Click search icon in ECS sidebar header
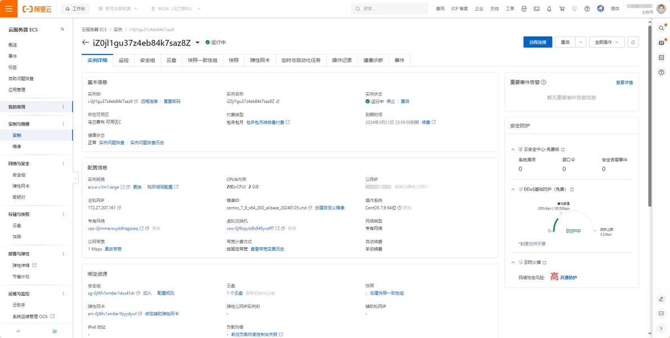670x338 pixels. [x=62, y=29]
